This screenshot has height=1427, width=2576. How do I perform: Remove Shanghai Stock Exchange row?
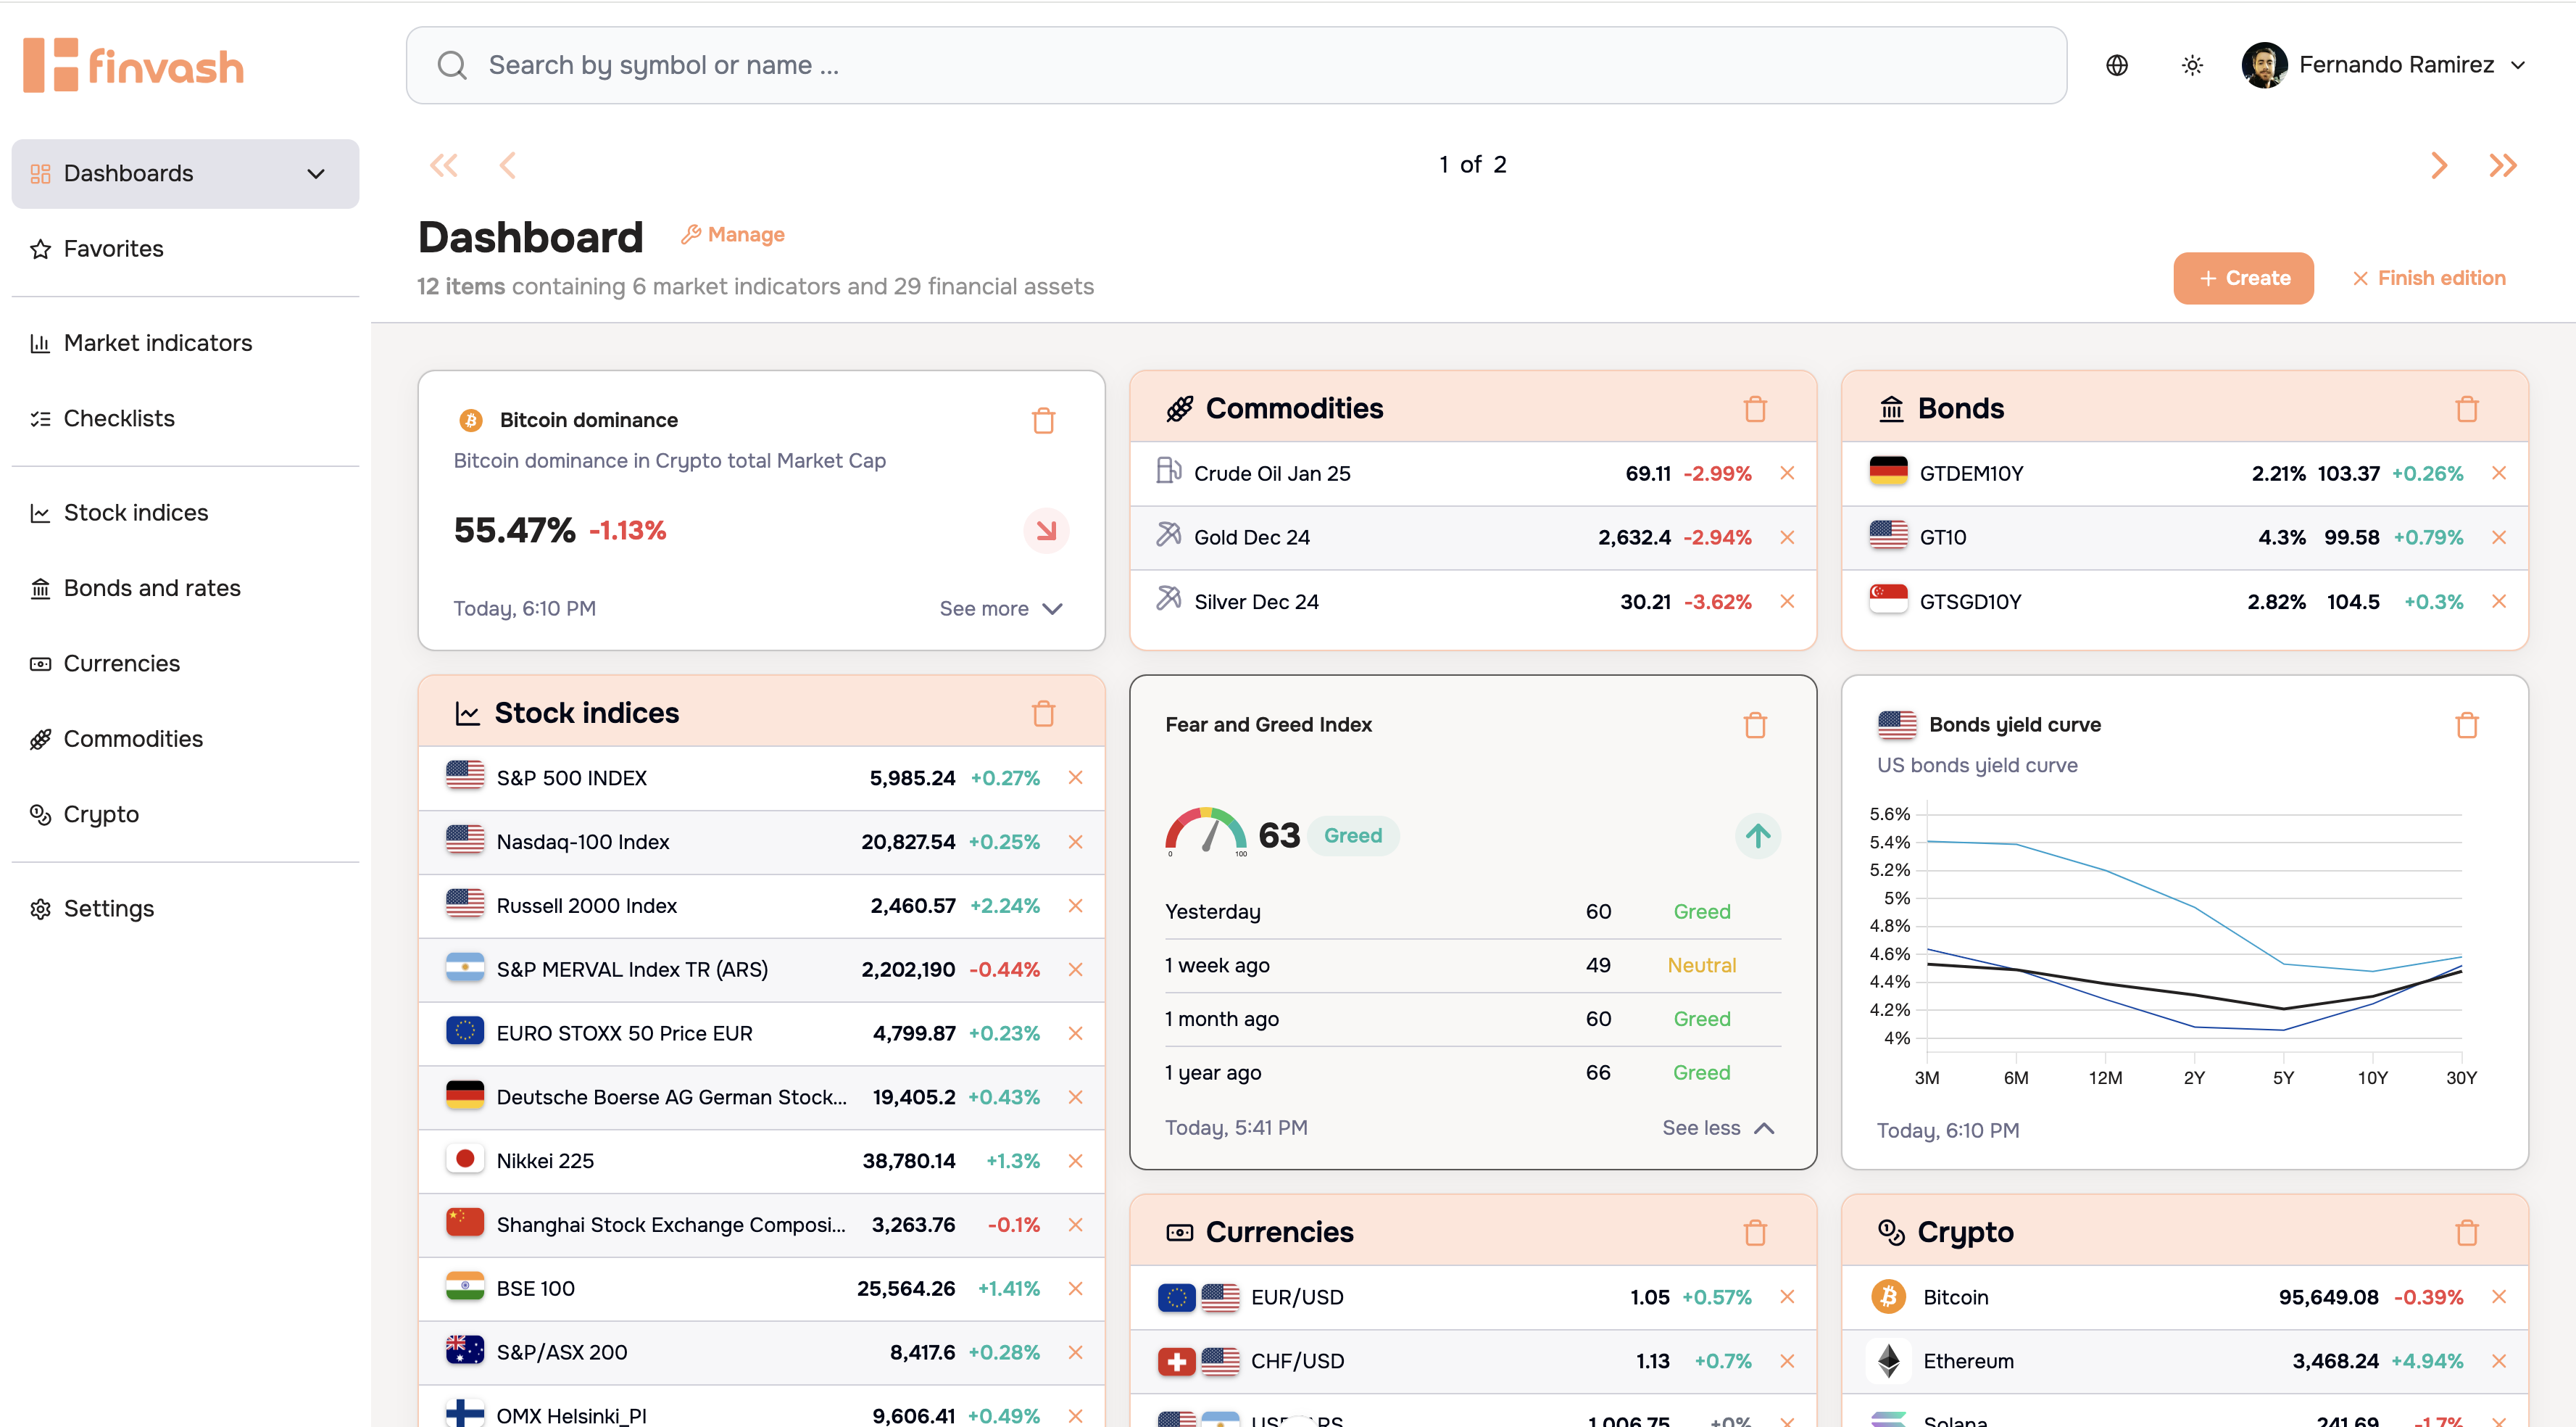pyautogui.click(x=1075, y=1225)
